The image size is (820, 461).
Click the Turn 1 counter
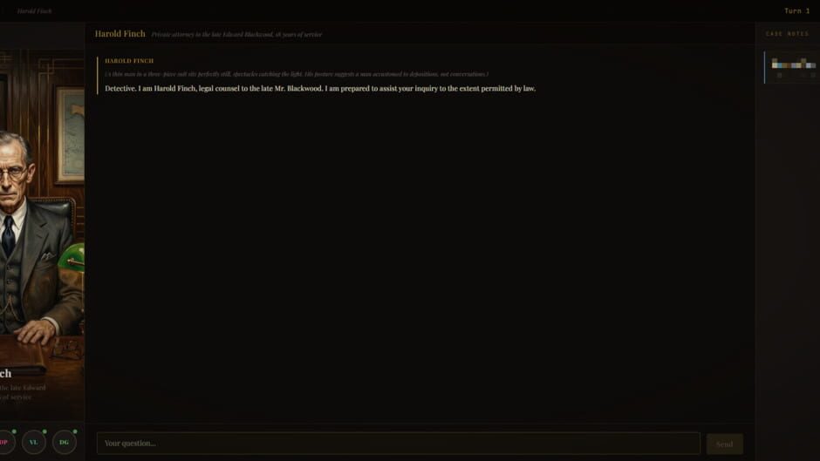[796, 11]
